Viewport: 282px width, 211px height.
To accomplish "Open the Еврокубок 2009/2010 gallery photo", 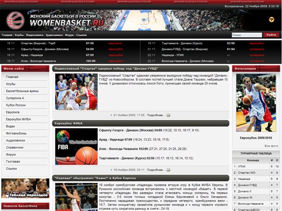I will tap(256, 103).
